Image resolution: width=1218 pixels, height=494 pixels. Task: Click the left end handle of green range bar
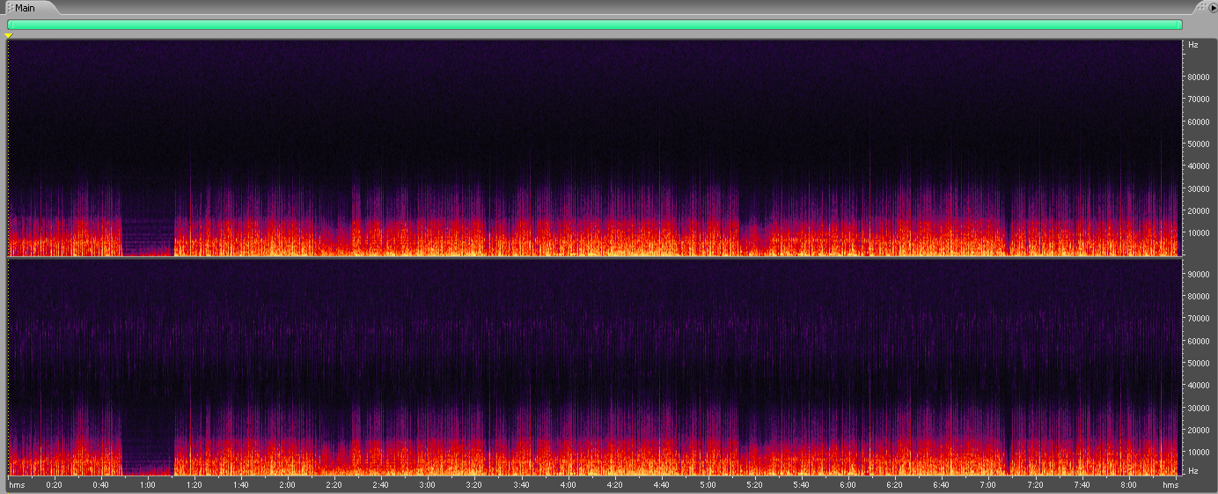point(10,25)
